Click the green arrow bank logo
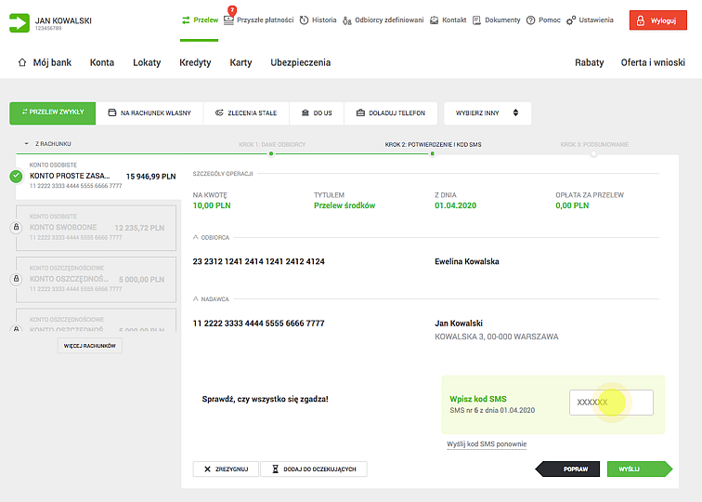 [19, 23]
